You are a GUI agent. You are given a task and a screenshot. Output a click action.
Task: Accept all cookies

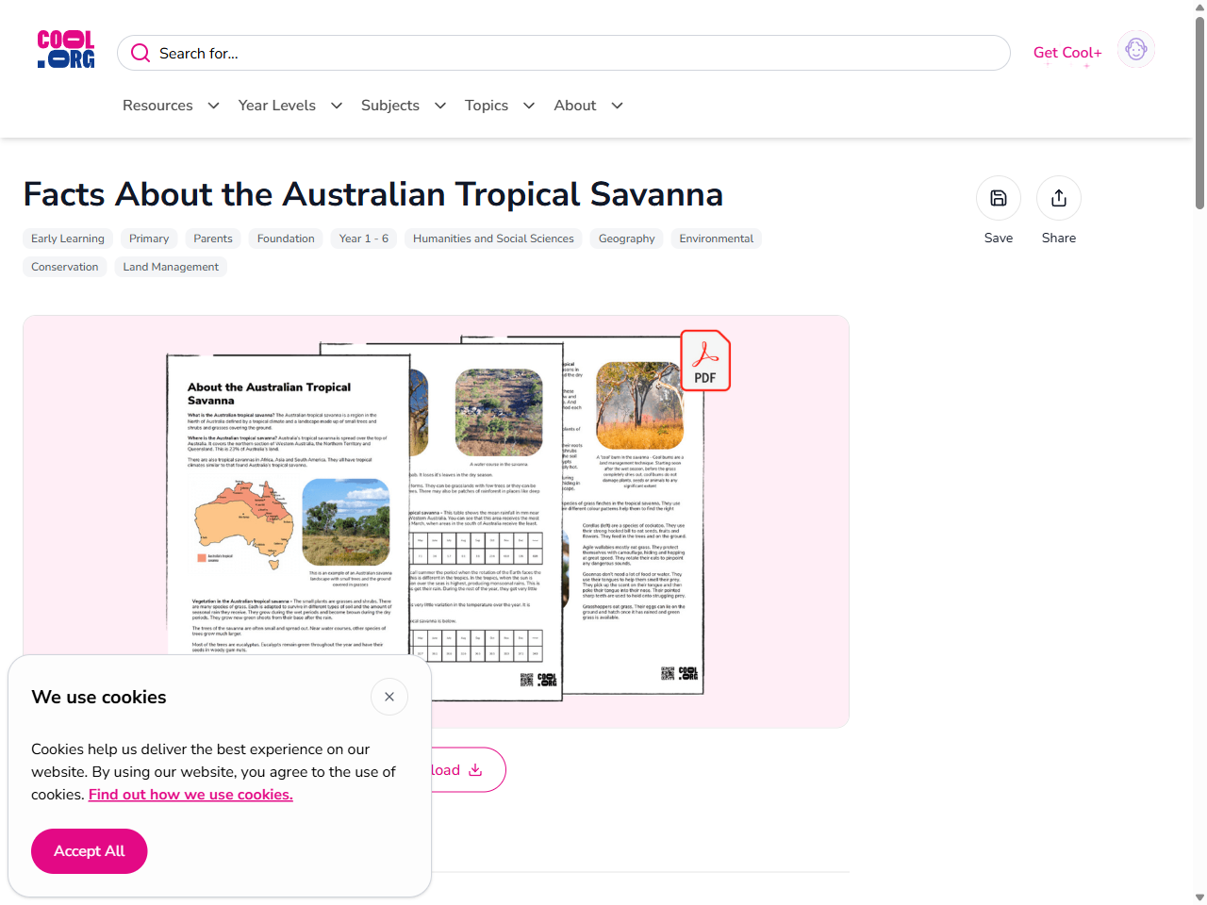tap(90, 851)
